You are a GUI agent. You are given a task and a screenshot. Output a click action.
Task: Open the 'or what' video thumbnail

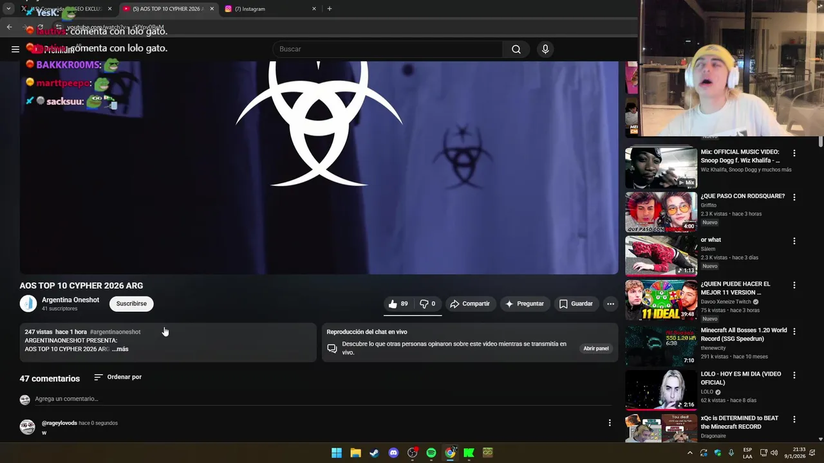pyautogui.click(x=660, y=255)
